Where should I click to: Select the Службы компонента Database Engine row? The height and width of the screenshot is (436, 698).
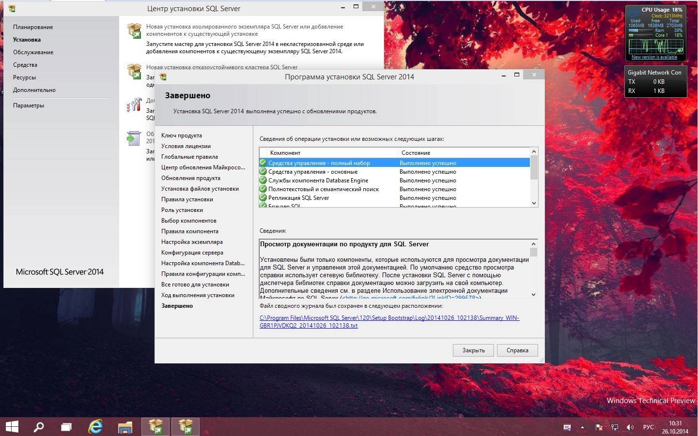tap(394, 180)
